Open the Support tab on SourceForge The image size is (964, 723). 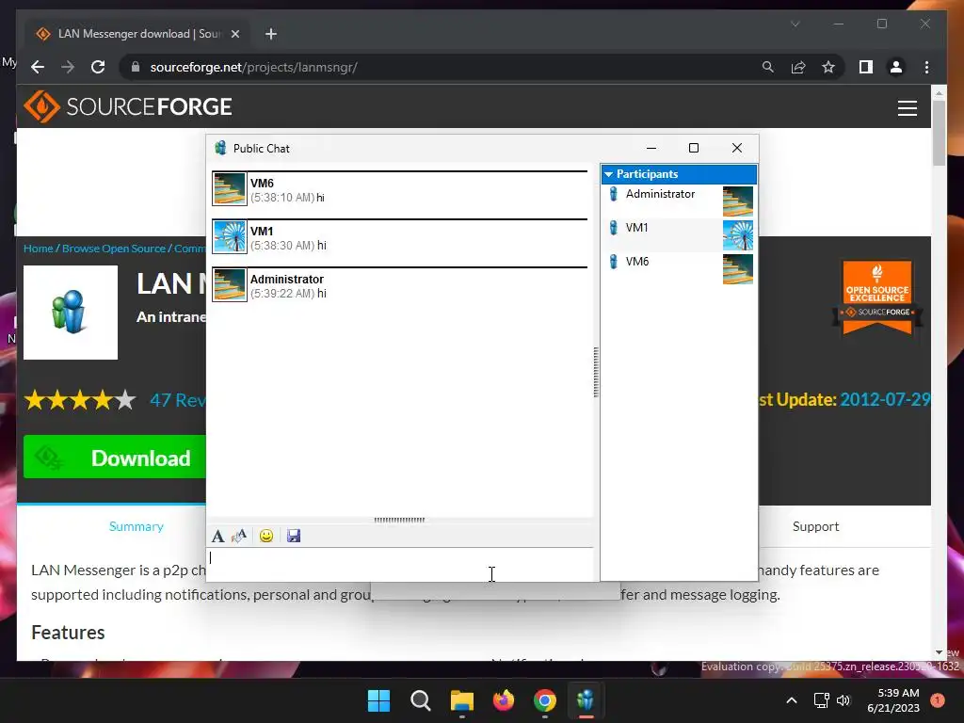815,526
